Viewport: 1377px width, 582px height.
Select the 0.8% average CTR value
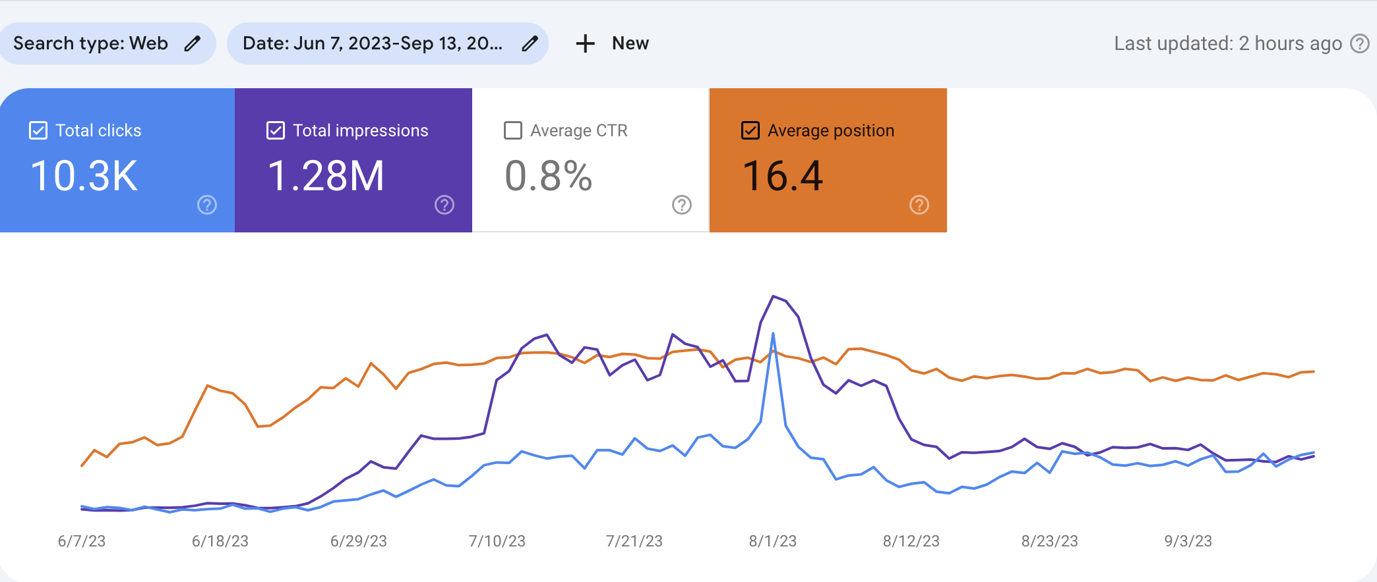click(549, 176)
